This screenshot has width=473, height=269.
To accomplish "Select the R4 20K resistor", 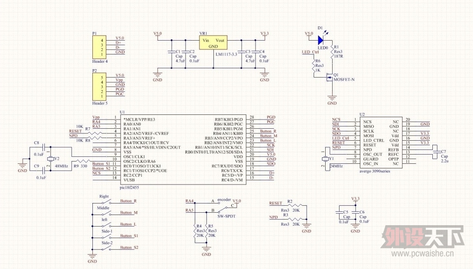I will tap(194, 230).
